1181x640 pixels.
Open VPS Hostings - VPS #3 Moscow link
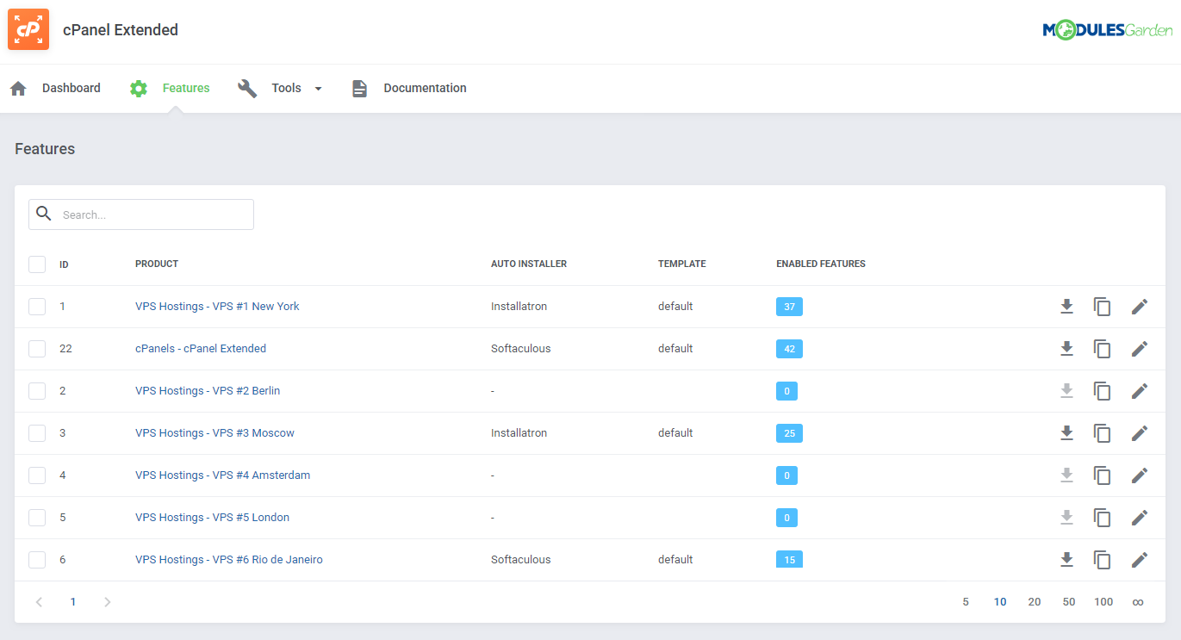click(x=214, y=432)
